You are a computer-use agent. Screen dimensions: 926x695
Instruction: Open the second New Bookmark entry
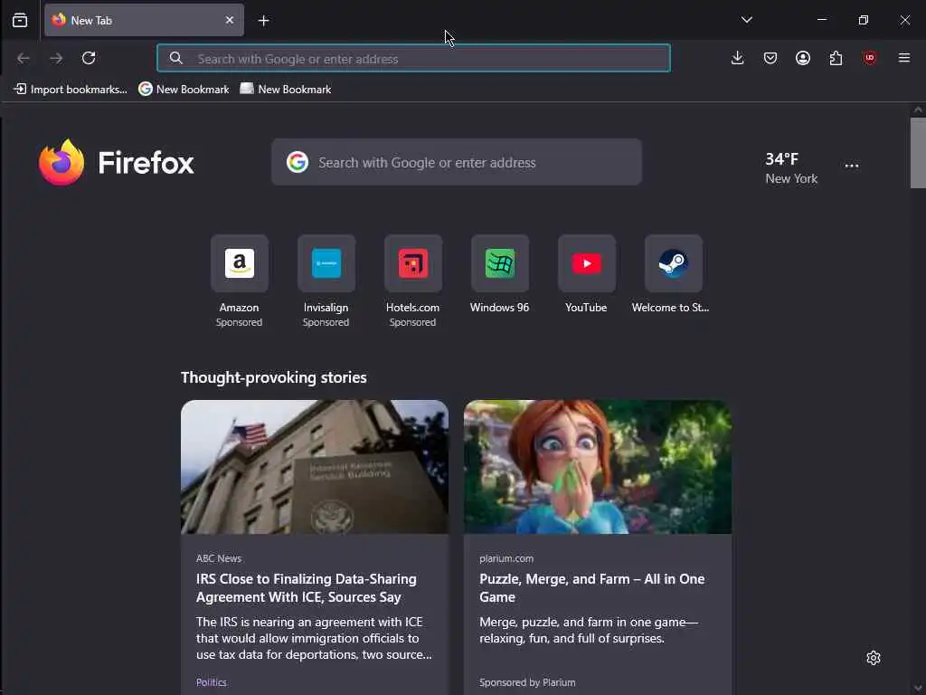pyautogui.click(x=286, y=90)
